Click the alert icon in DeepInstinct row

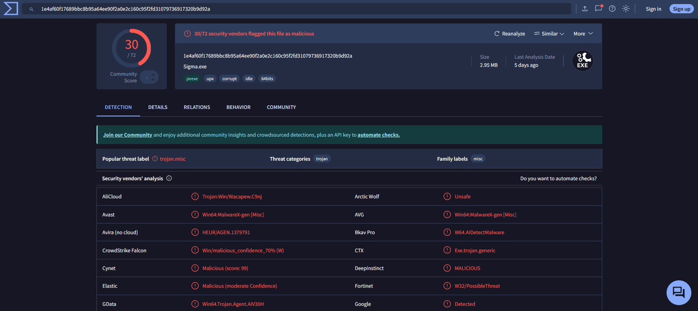click(x=447, y=268)
